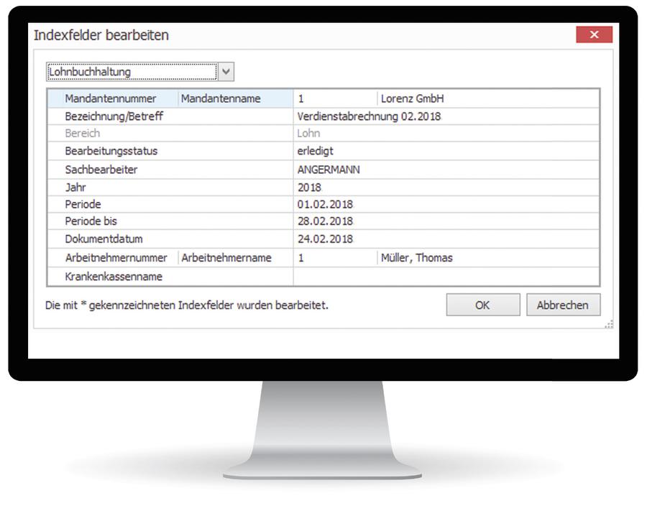
Task: Select the Bearbeitungsstatus value erledigt
Action: point(446,151)
